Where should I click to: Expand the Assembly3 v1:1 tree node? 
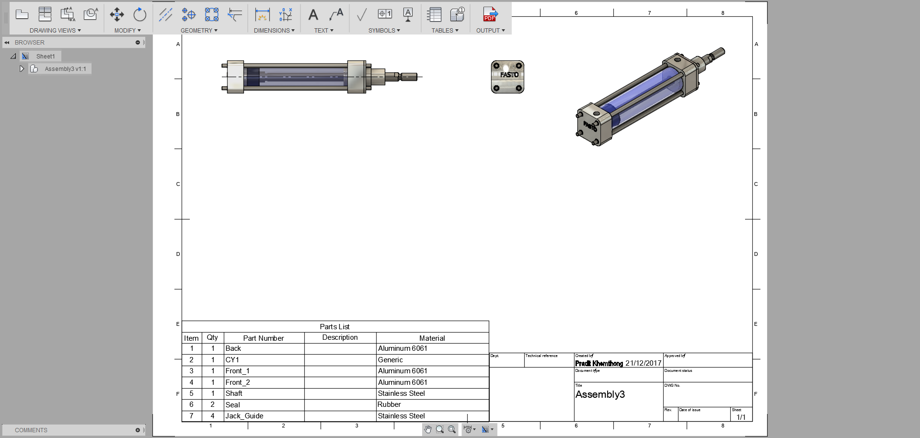tap(22, 69)
